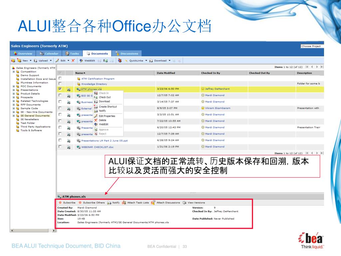Click the Download toolbar icon

(151, 61)
